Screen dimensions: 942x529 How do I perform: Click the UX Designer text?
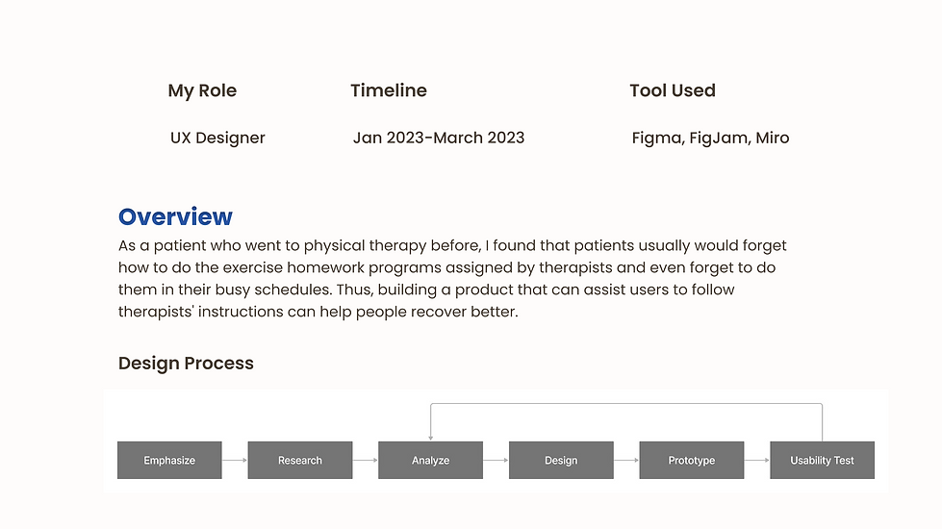coord(217,138)
